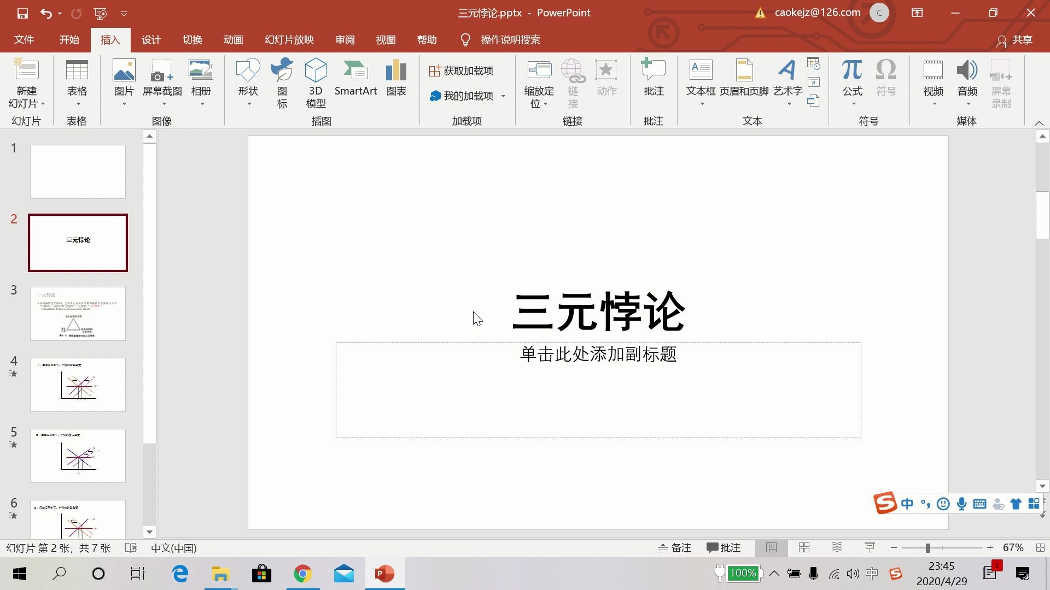Click slide panel scroll down arrow
Viewport: 1050px width, 590px height.
(149, 532)
